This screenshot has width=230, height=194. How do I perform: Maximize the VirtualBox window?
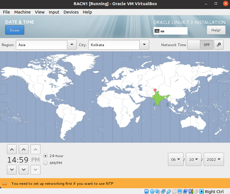pyautogui.click(x=216, y=3)
